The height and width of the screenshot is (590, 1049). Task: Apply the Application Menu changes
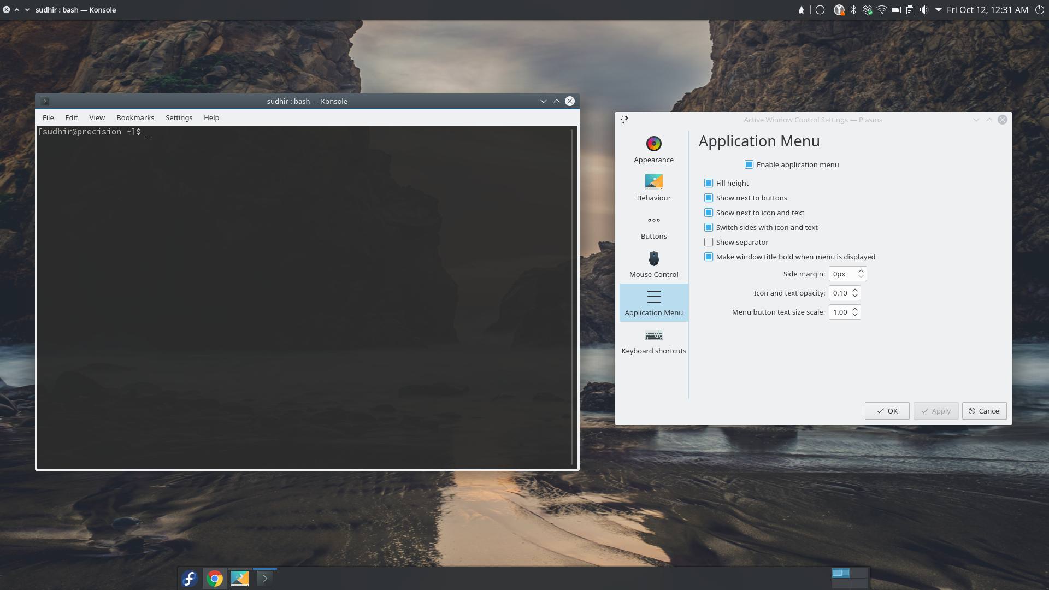(935, 411)
